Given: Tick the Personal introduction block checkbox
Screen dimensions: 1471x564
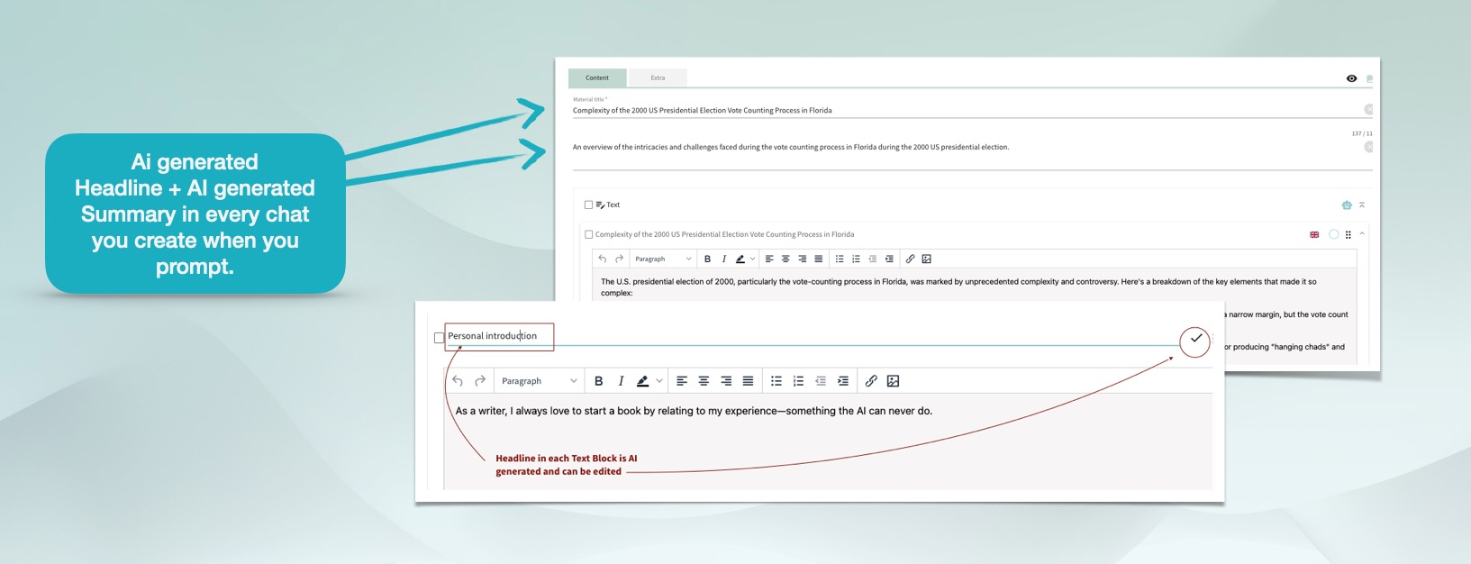Looking at the screenshot, I should tap(440, 338).
